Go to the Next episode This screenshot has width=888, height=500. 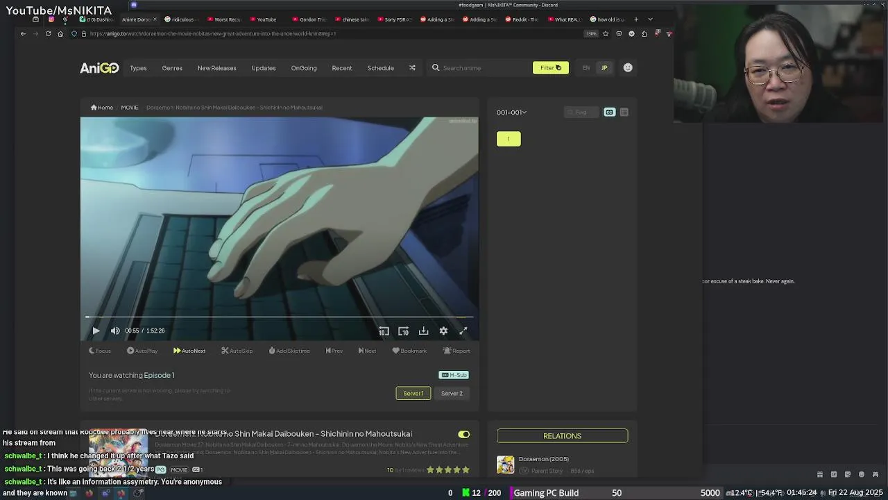[x=367, y=351]
